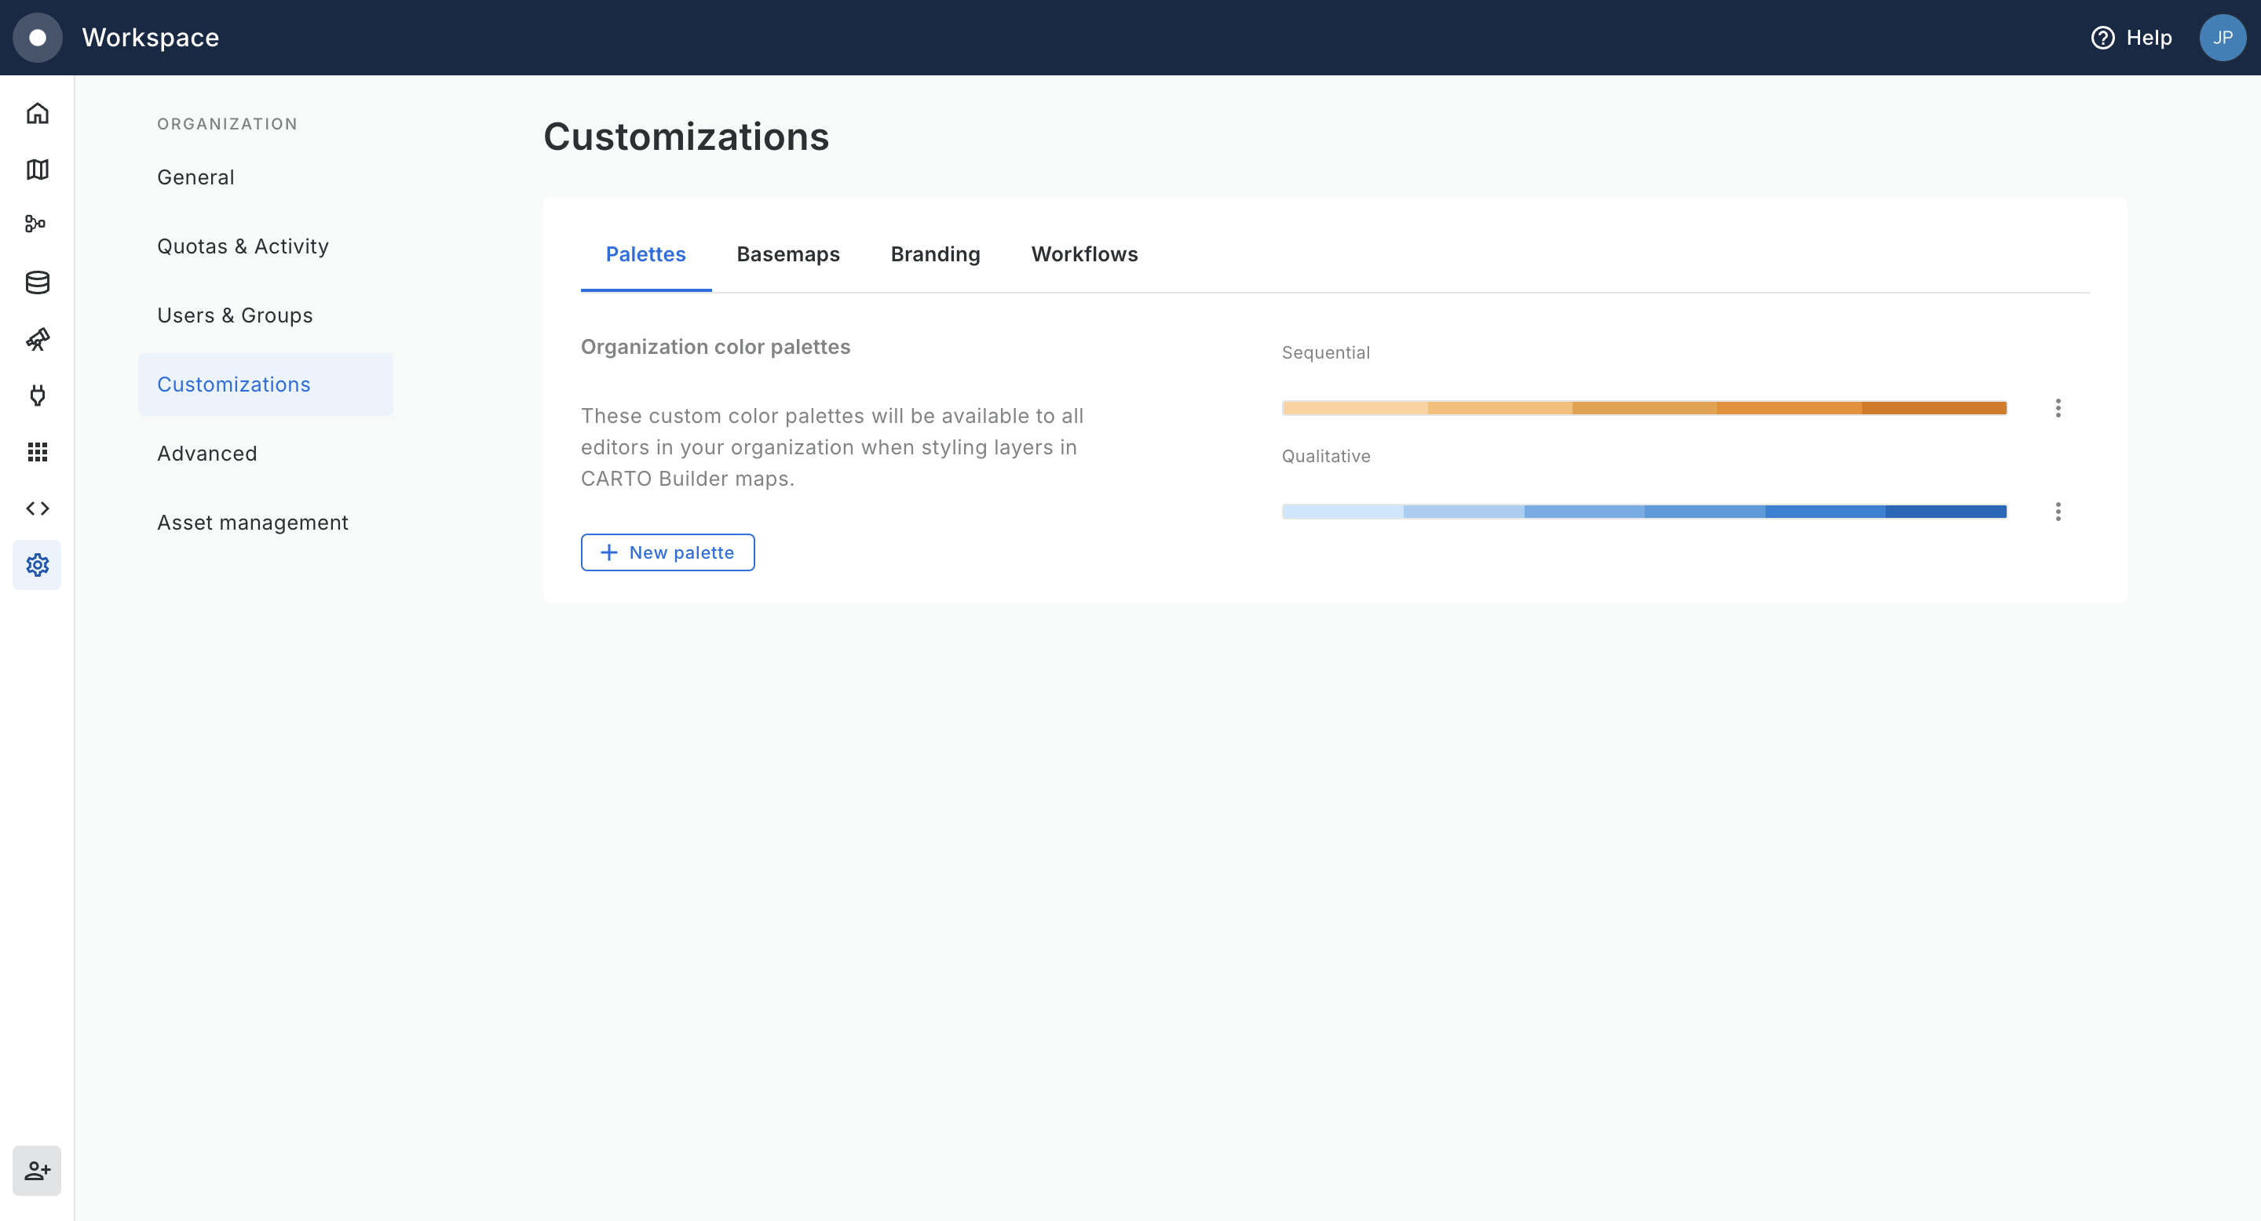Click the Workspace logo in the header
Screen dimensions: 2261x1221
click(x=37, y=38)
